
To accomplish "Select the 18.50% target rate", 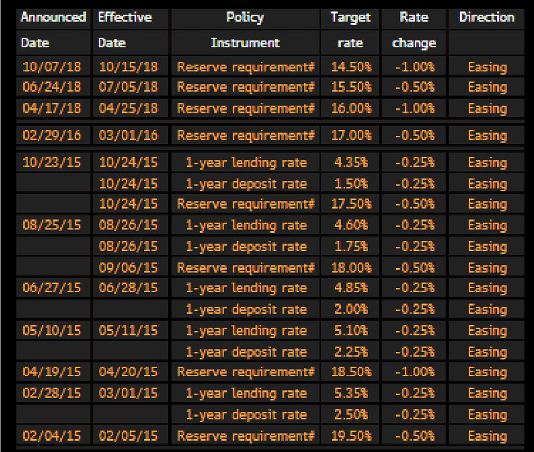I will coord(351,372).
